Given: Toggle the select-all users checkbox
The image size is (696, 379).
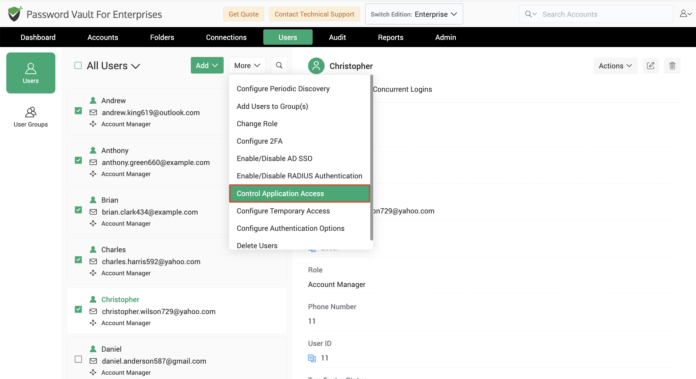Looking at the screenshot, I should [x=78, y=66].
